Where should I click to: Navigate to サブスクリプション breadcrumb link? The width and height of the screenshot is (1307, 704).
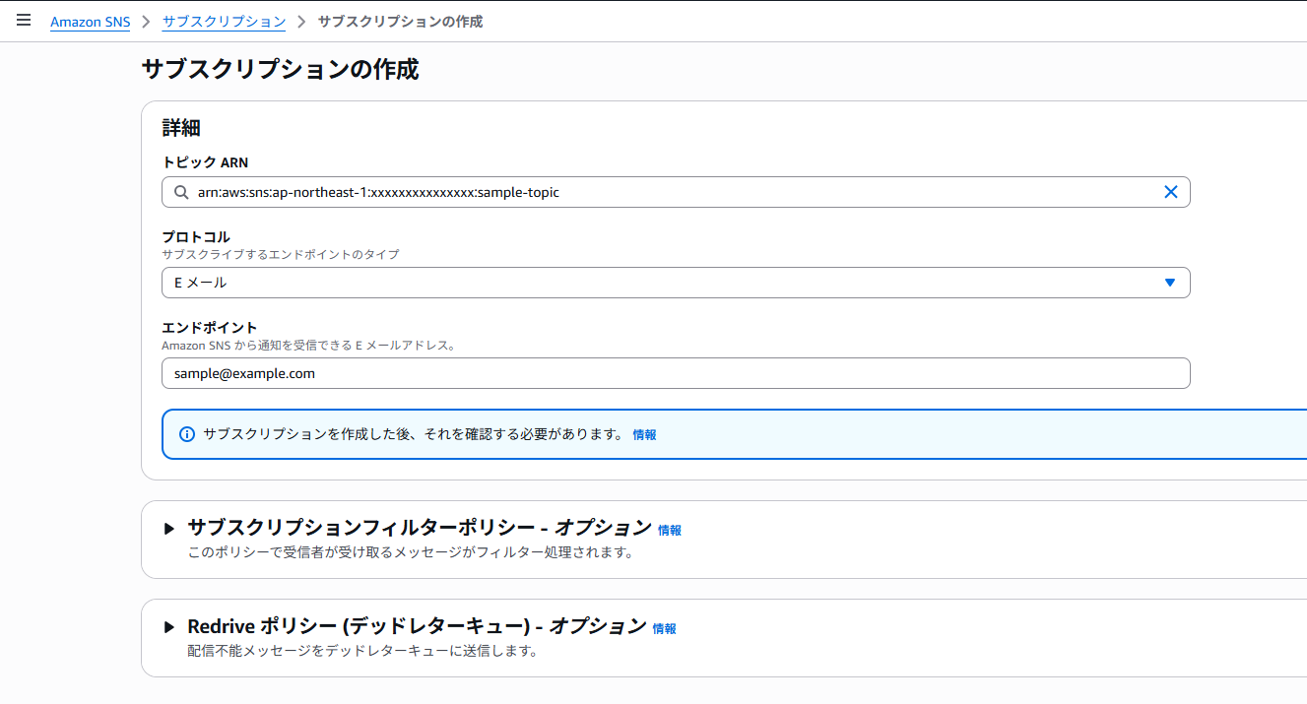point(224,22)
